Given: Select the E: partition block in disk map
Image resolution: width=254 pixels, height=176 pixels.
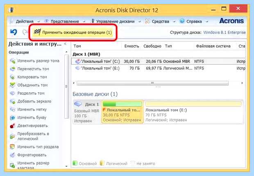Looking at the screenshot, I should (x=193, y=112).
